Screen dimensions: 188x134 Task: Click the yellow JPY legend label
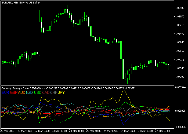coord(62,92)
